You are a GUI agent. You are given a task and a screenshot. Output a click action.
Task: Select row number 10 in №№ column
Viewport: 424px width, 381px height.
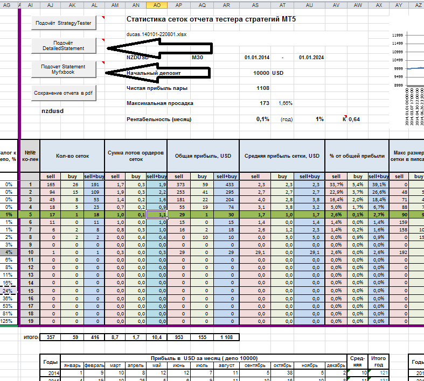point(30,252)
